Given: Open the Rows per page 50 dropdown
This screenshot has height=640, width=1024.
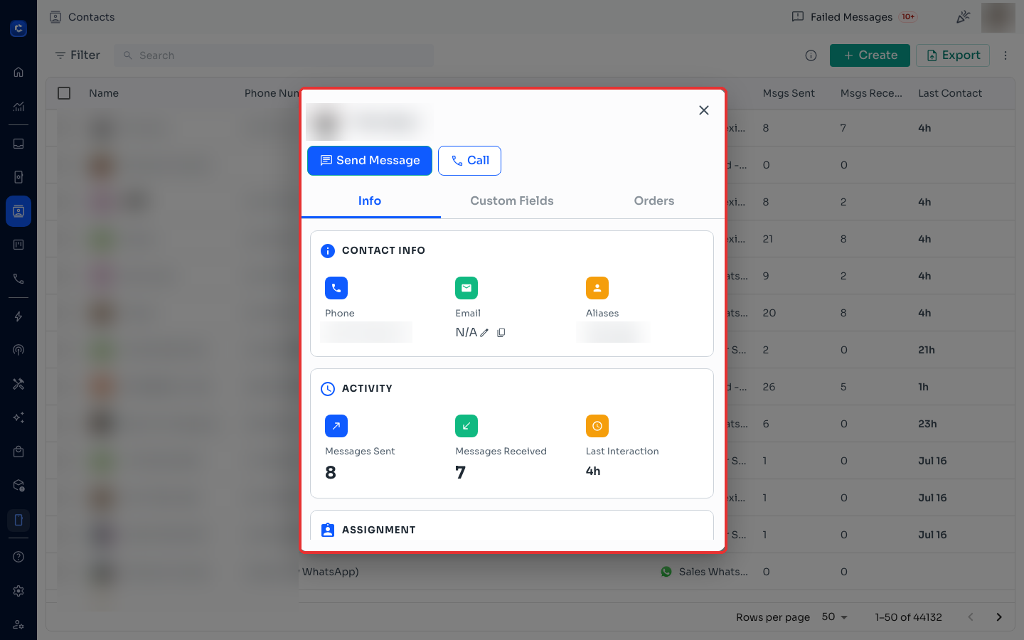Looking at the screenshot, I should tap(835, 617).
